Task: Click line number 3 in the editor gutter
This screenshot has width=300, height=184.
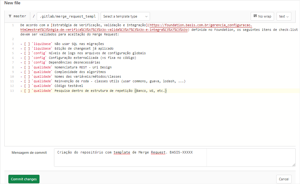Action: 13,44
